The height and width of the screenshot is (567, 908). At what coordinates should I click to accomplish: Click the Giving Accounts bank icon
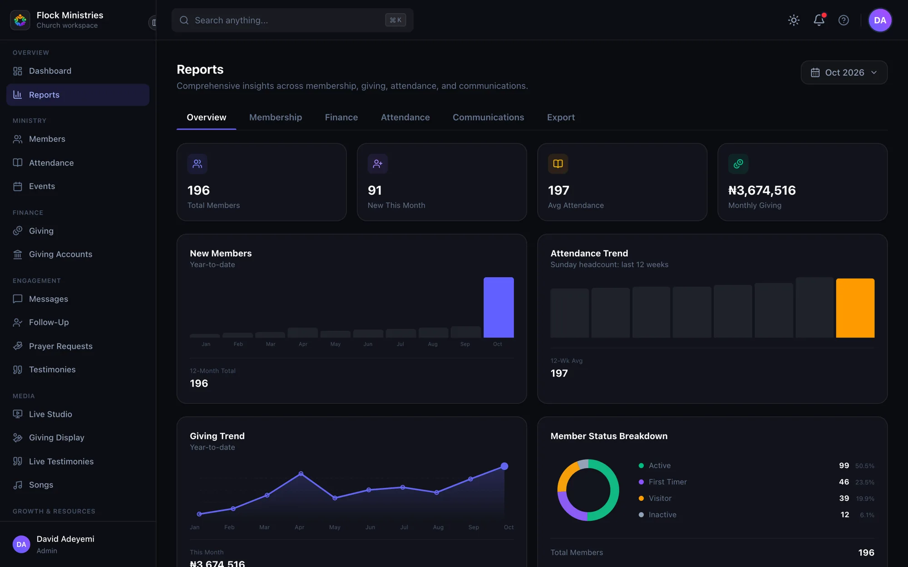click(x=18, y=254)
